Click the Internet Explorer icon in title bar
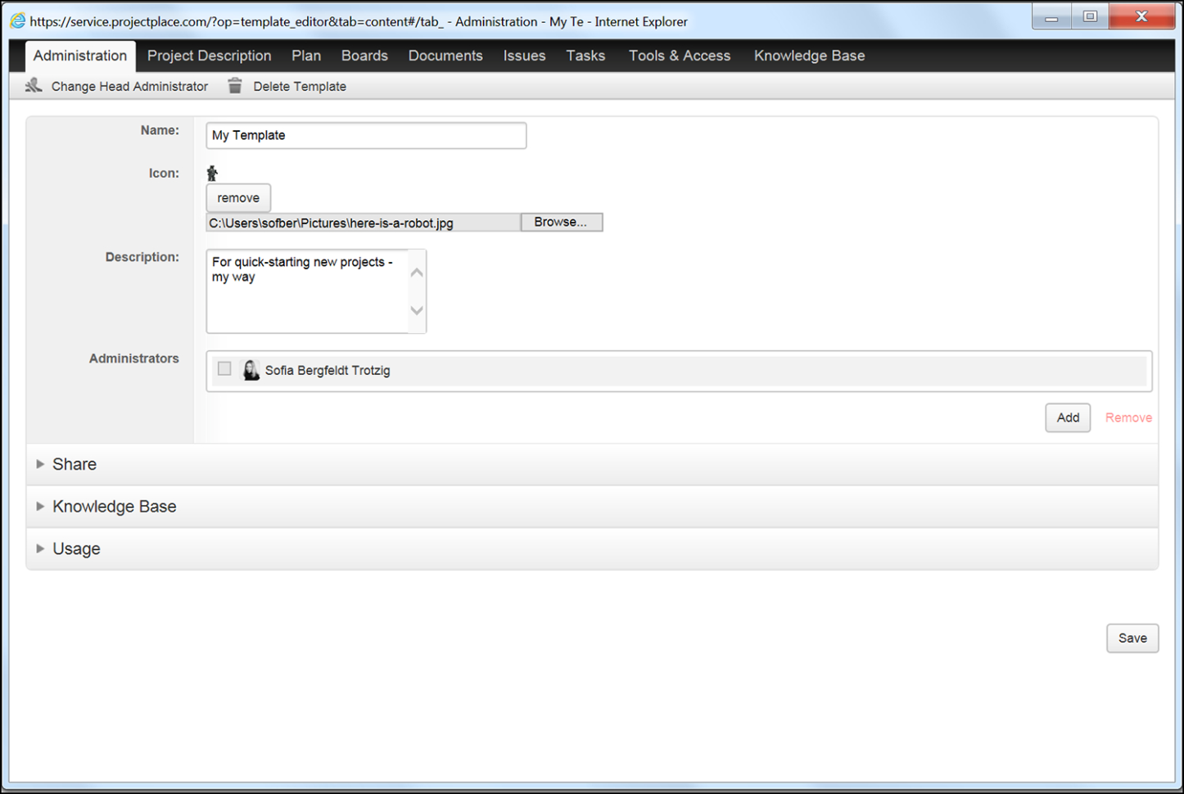1184x794 pixels. (x=16, y=20)
